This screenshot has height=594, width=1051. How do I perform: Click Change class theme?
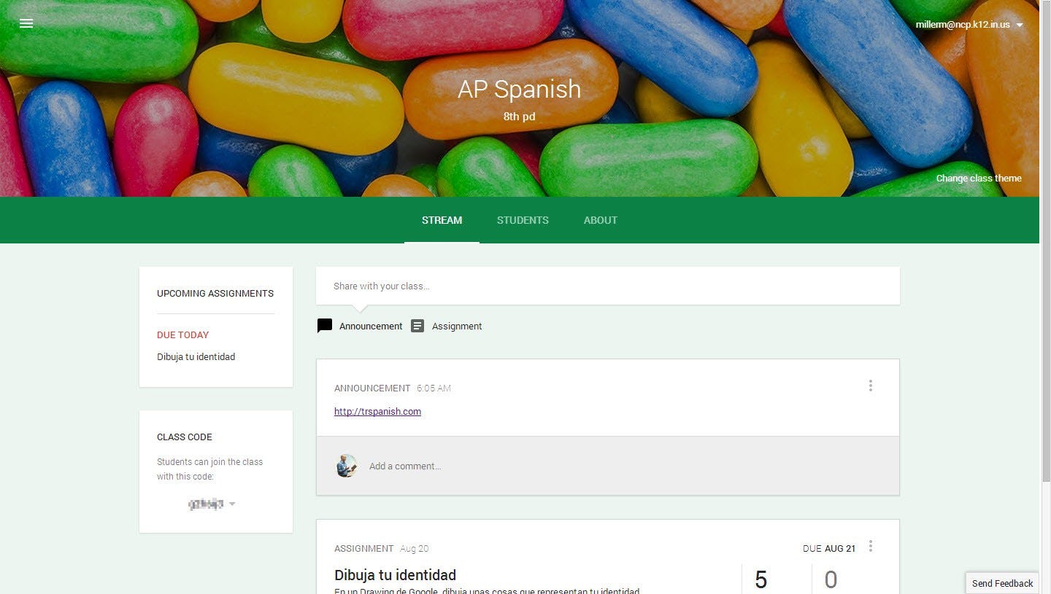click(x=979, y=179)
